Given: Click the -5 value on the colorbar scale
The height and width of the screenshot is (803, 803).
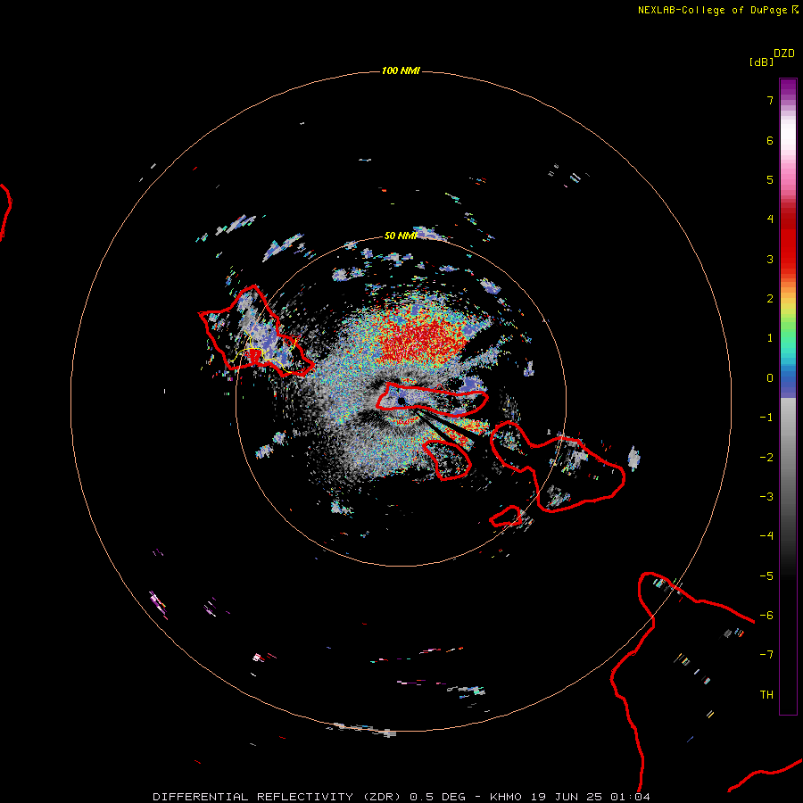Looking at the screenshot, I should [766, 576].
